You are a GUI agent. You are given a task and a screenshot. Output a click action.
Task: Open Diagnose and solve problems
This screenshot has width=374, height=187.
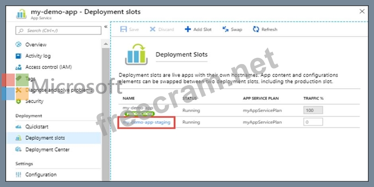pyautogui.click(x=58, y=90)
